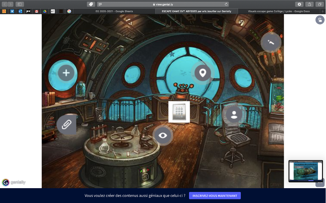Open the keypad lock image
Screen dimensions: 326x203
(179, 112)
